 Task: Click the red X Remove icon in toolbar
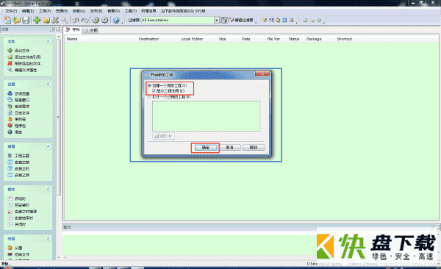pyautogui.click(x=55, y=20)
